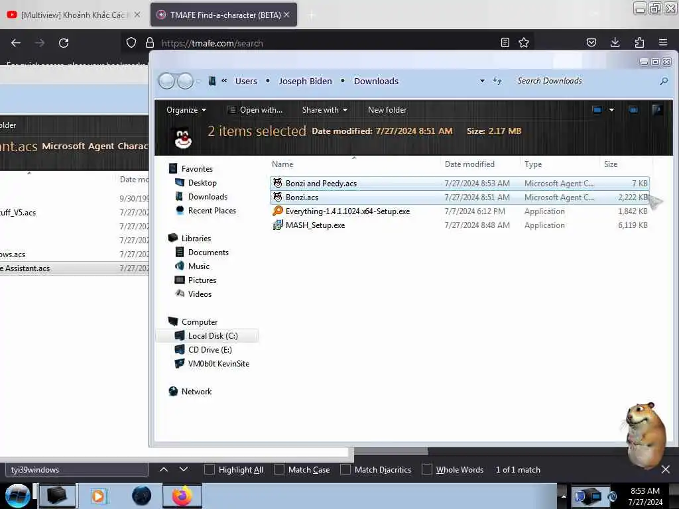The image size is (679, 509).
Task: Close the TMAFE Find-a-character tab
Action: tap(286, 15)
